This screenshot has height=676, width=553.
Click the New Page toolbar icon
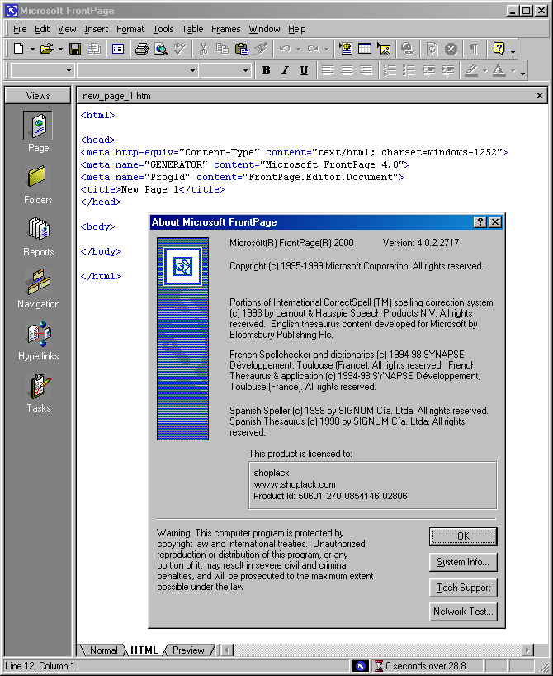pos(18,49)
